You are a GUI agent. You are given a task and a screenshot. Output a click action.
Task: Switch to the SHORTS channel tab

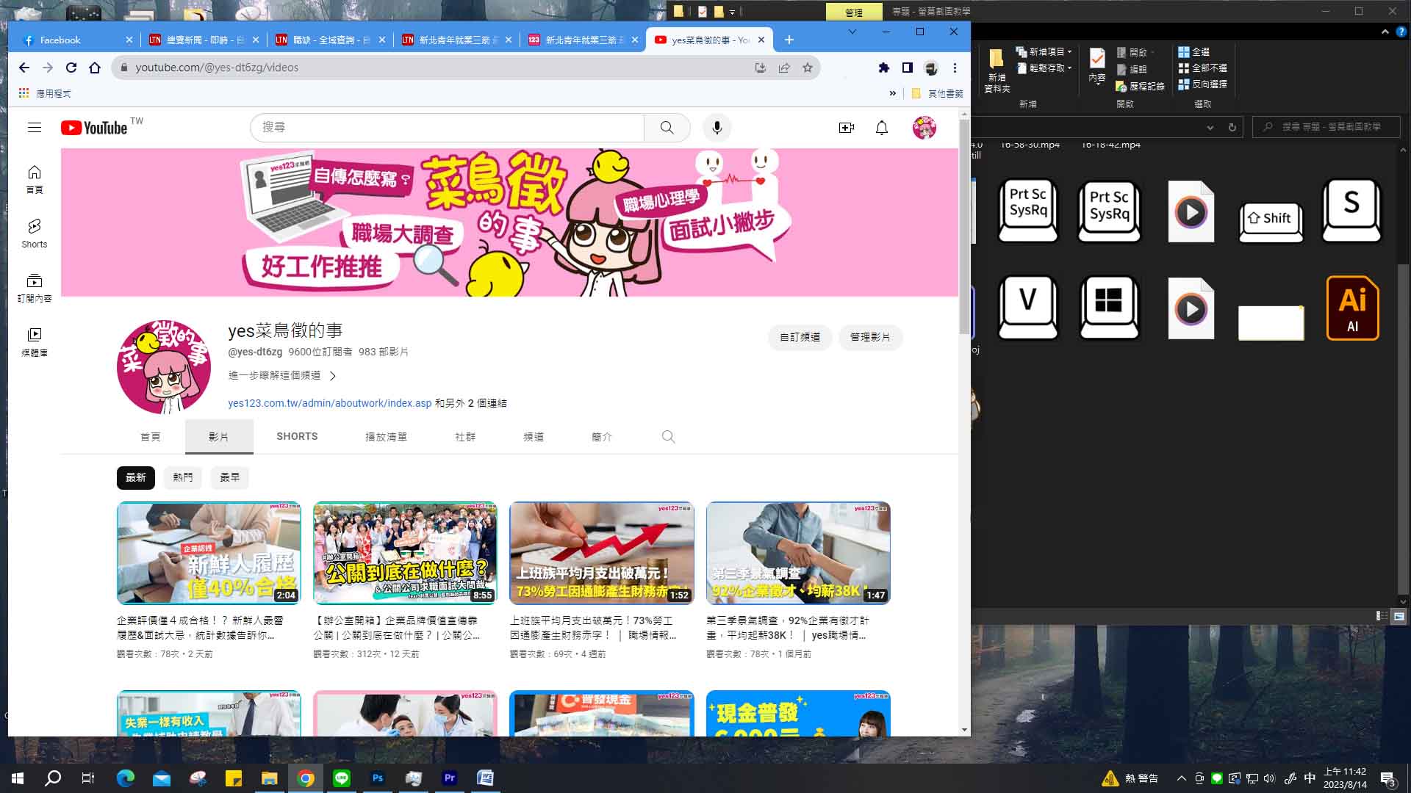click(297, 436)
